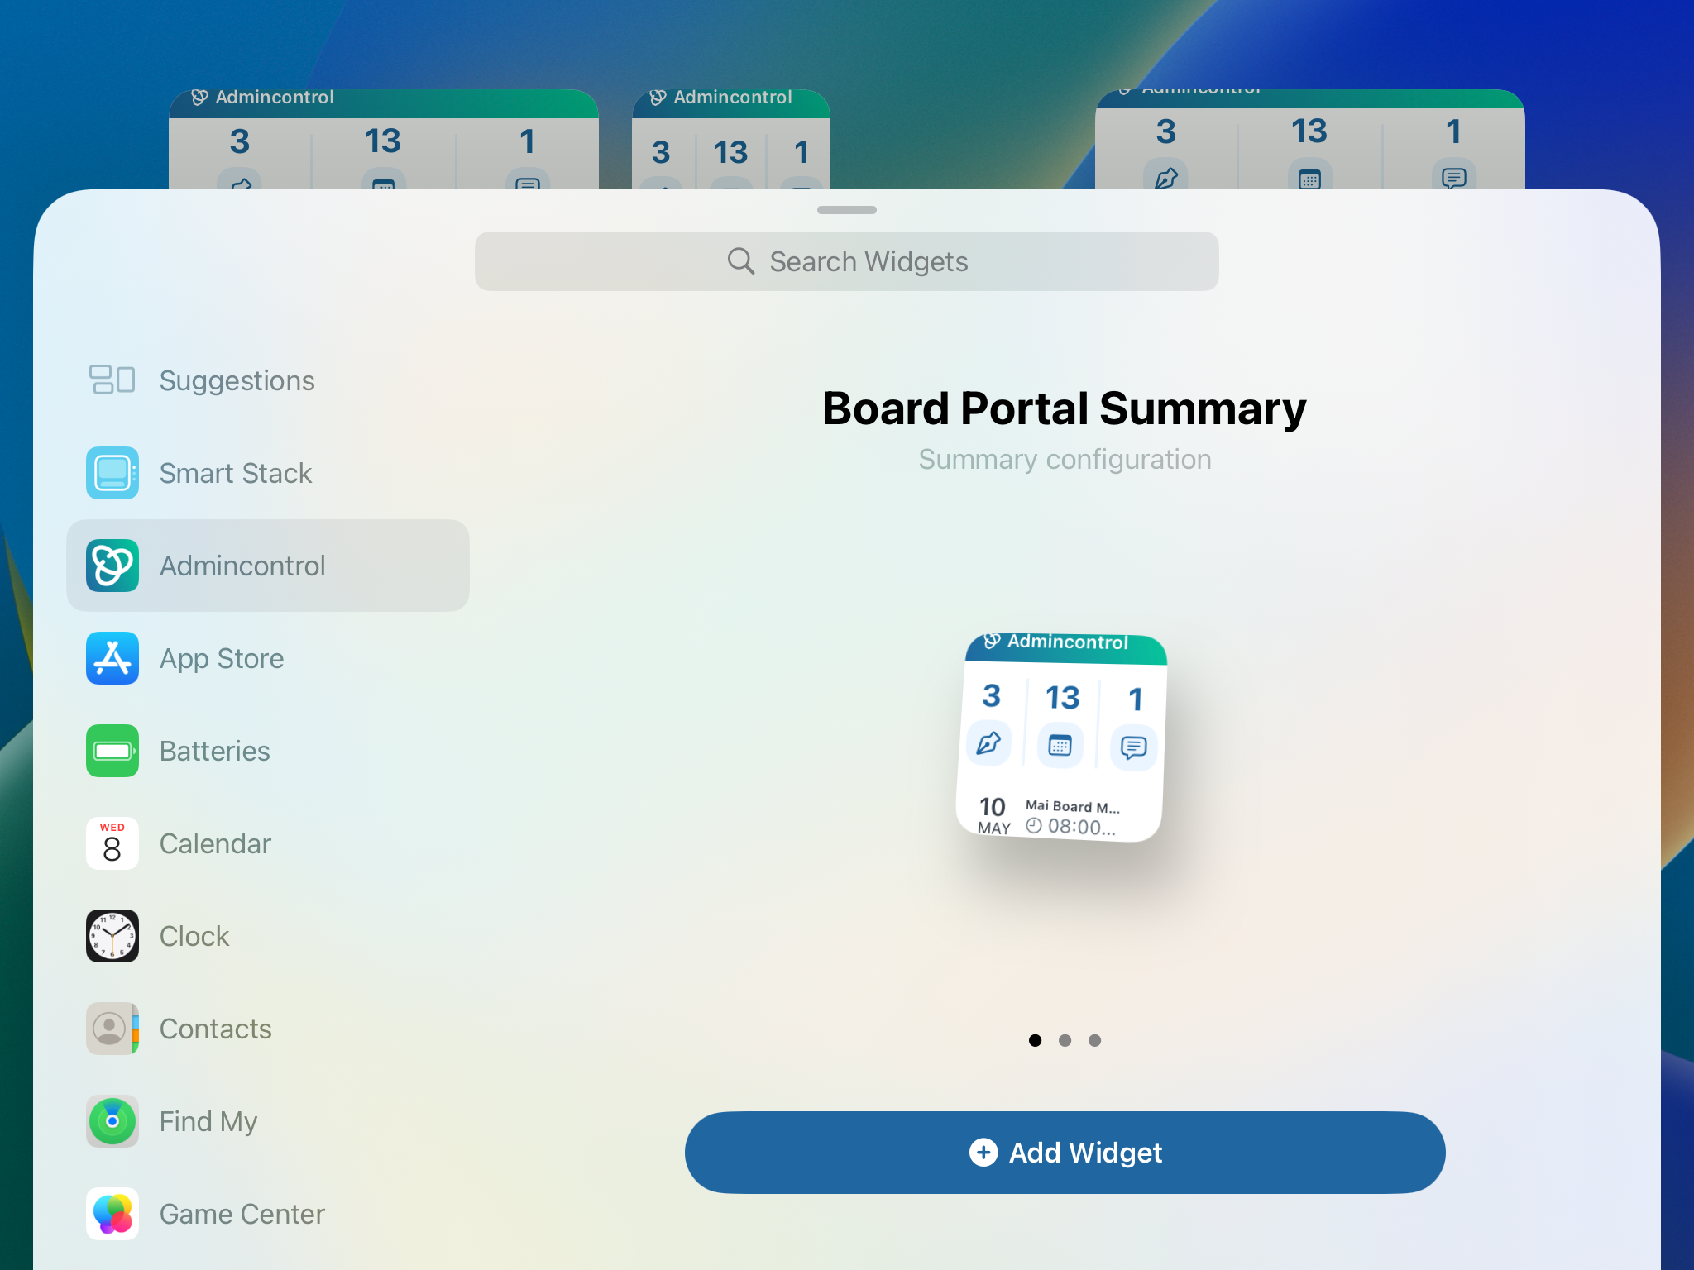This screenshot has width=1694, height=1270.
Task: Open Admincontrol label in sidebar
Action: coord(242,566)
